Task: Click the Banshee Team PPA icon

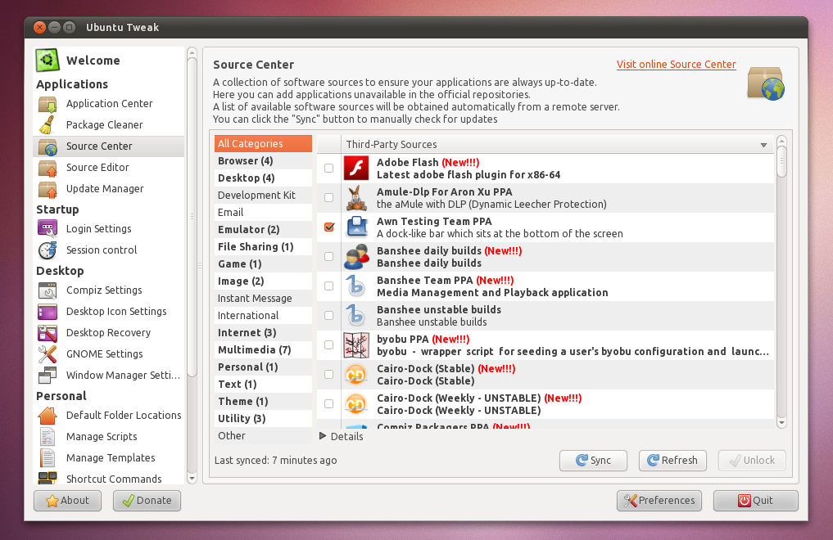Action: click(x=356, y=286)
